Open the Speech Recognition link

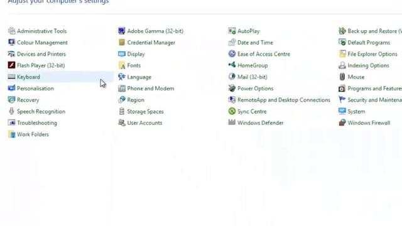click(41, 112)
